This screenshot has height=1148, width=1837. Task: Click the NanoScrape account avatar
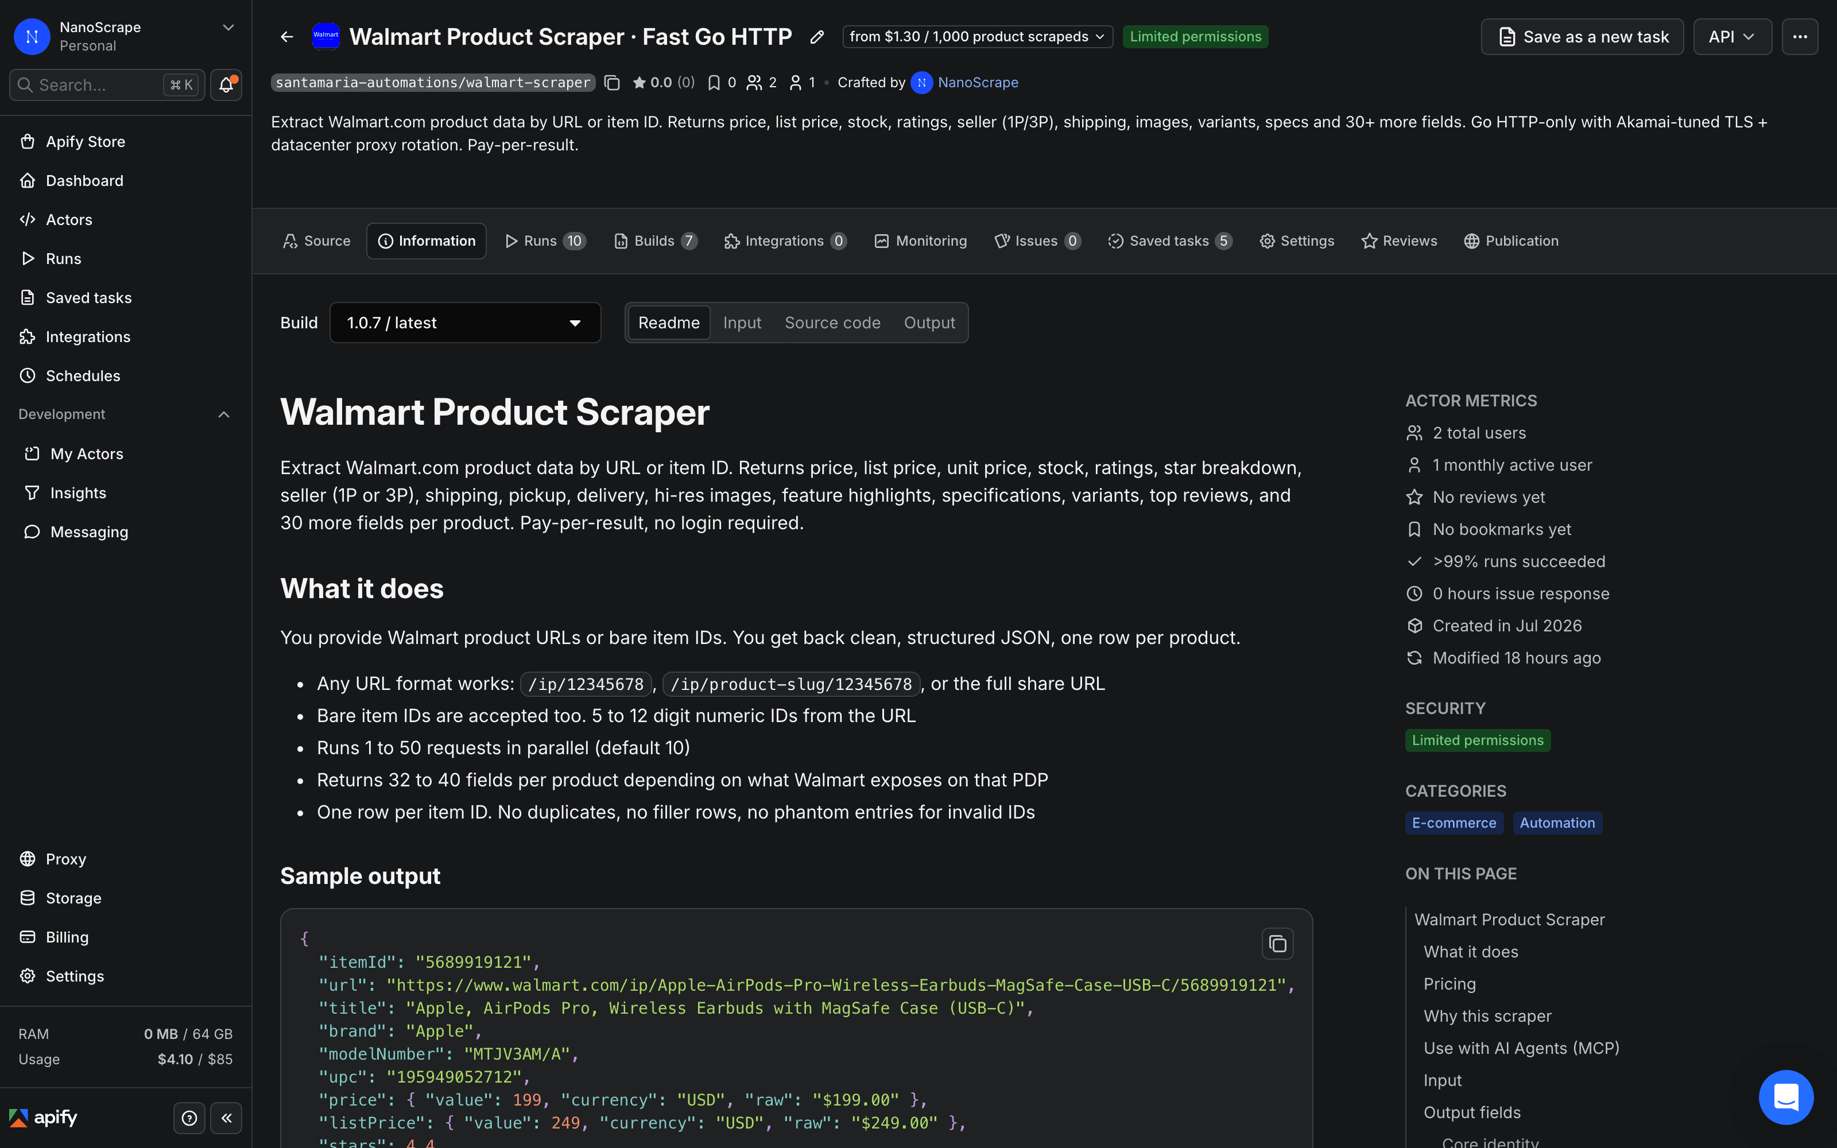32,36
